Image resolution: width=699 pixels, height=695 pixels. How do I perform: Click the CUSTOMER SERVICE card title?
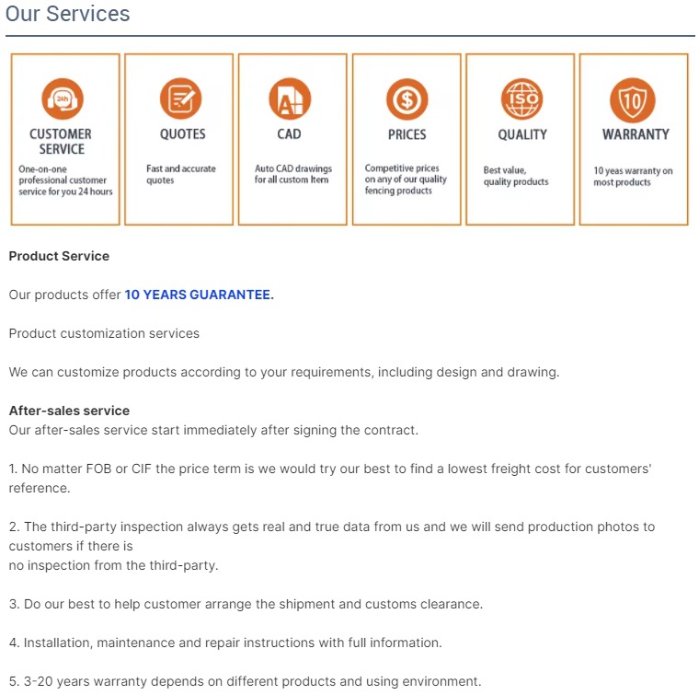[61, 142]
